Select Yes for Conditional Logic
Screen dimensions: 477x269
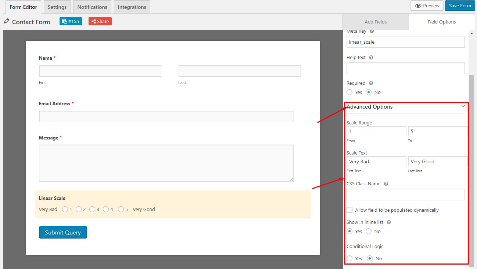(349, 259)
